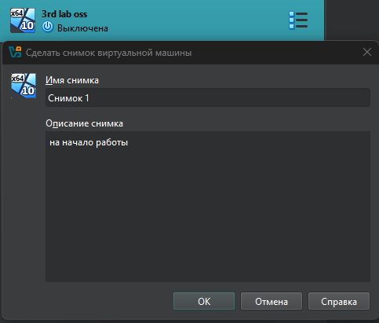This screenshot has width=379, height=323.
Task: Click the Windows 10 x64 icon of 3rd lab oss
Action: 23,20
